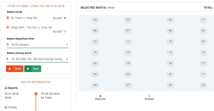Click the De Tham departure marker on route timeline
The width and height of the screenshot is (214, 111).
point(36,94)
